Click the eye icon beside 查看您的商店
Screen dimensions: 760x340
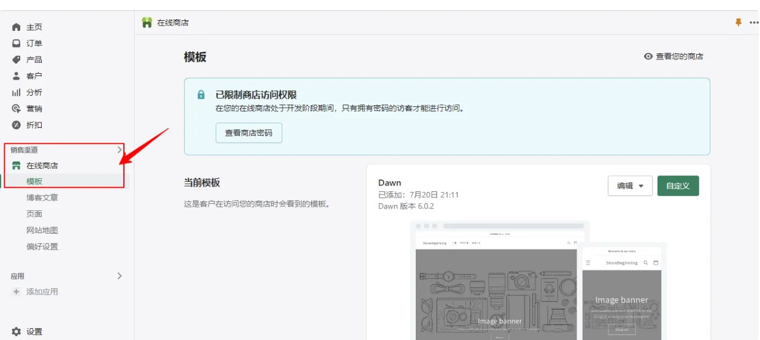click(x=649, y=56)
